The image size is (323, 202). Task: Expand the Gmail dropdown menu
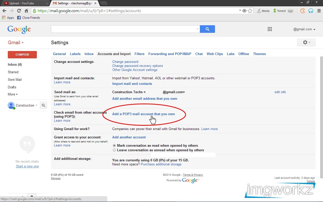click(x=16, y=42)
